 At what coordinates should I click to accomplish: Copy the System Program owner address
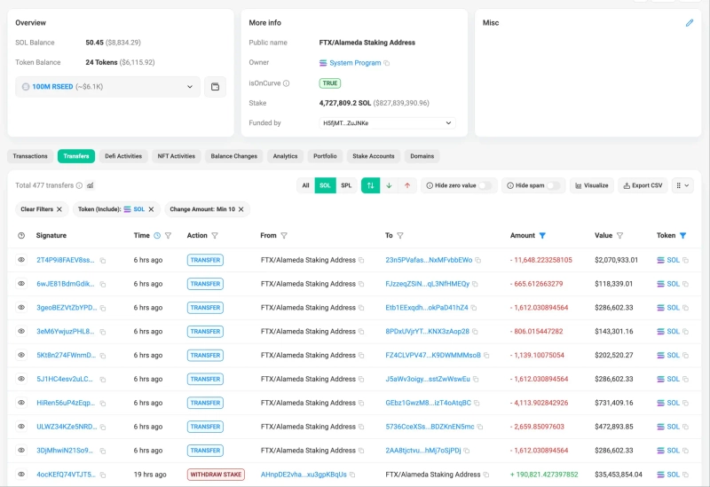[x=387, y=63]
